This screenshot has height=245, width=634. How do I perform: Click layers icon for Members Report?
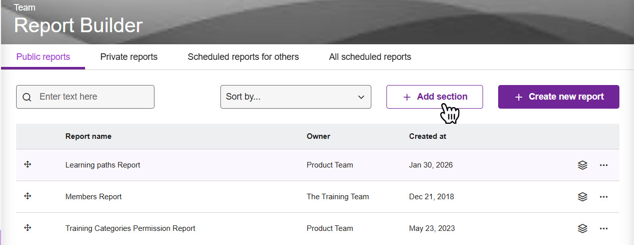pos(582,197)
